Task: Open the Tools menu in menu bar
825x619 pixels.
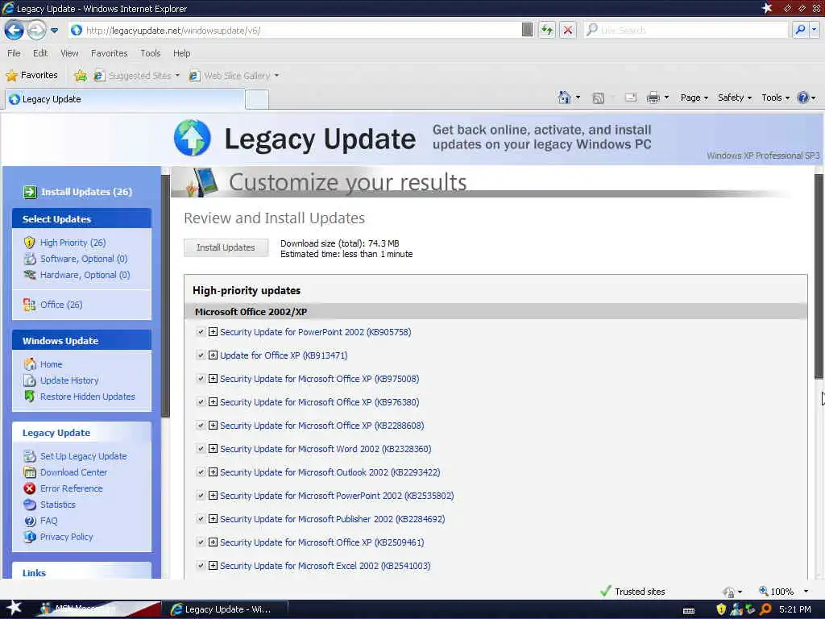Action: (x=151, y=53)
